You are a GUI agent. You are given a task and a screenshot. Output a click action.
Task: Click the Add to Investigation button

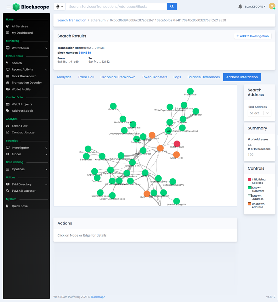[252, 36]
